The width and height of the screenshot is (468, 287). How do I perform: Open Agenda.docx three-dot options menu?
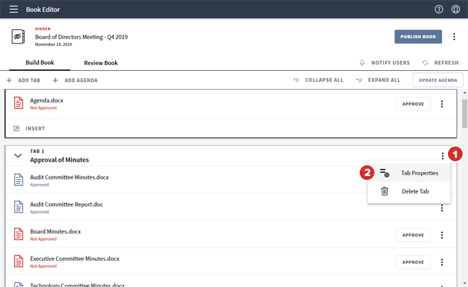442,104
